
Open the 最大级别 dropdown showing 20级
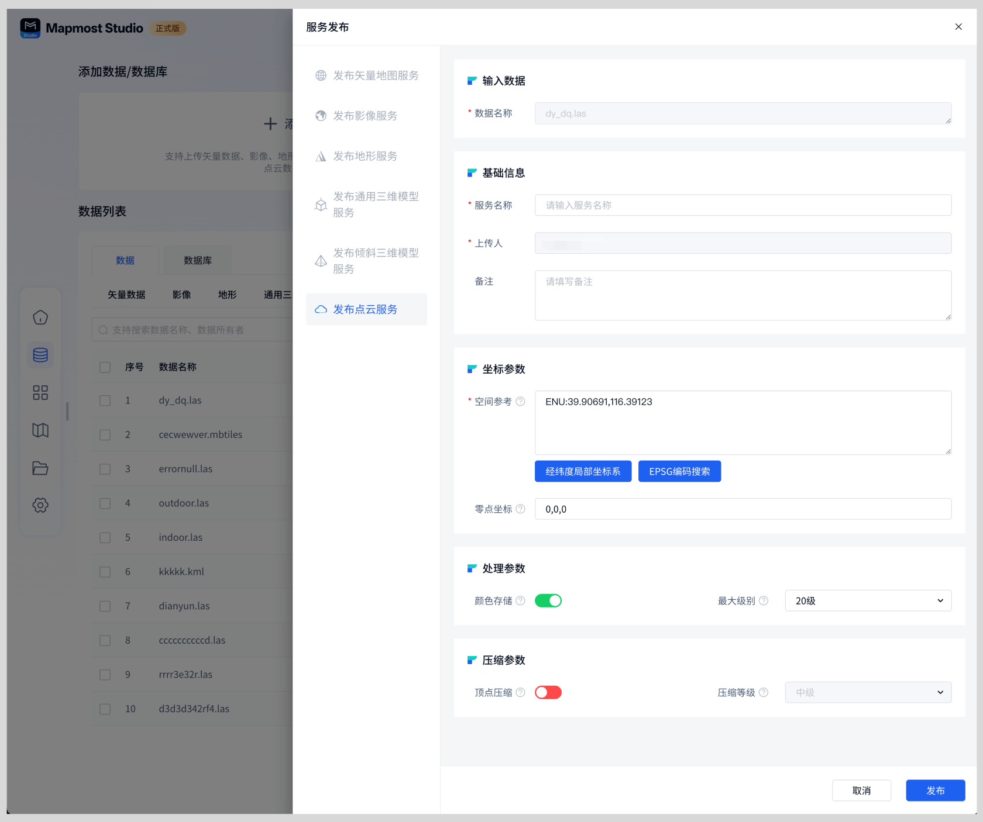tap(868, 601)
